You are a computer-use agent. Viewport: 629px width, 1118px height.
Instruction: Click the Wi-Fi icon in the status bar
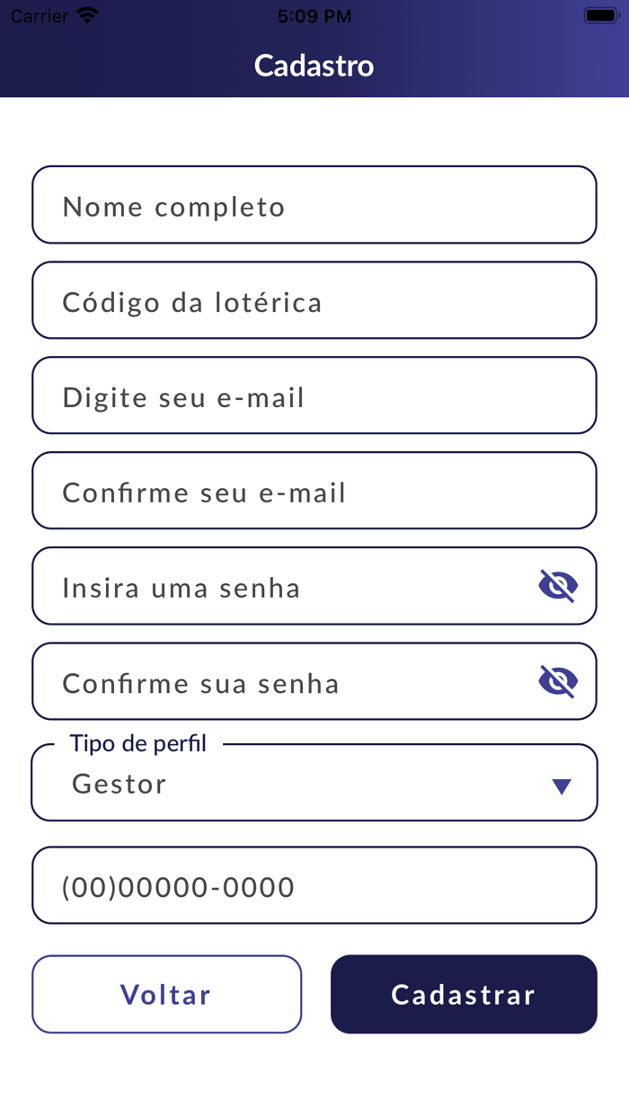point(86,14)
